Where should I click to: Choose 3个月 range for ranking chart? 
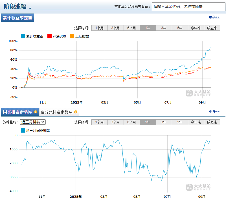(x=116, y=122)
